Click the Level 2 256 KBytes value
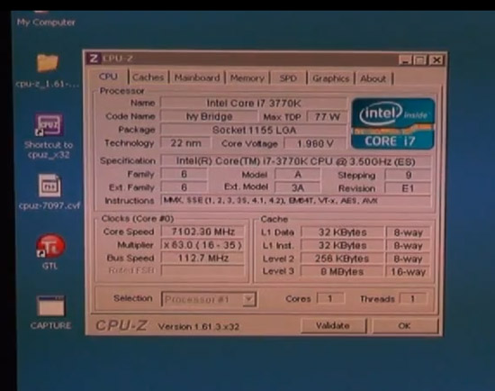 click(x=343, y=259)
